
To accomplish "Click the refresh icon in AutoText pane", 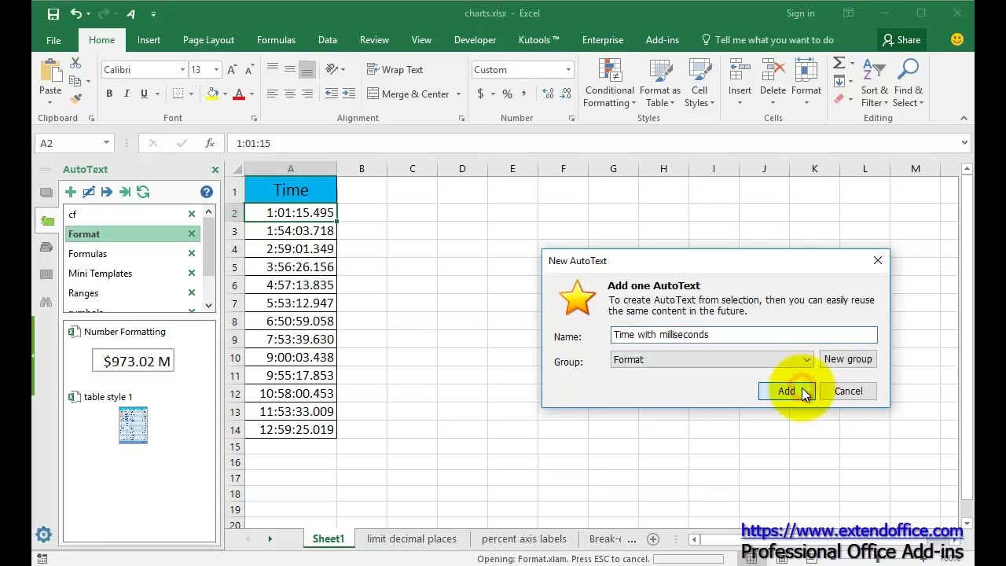I will point(143,192).
